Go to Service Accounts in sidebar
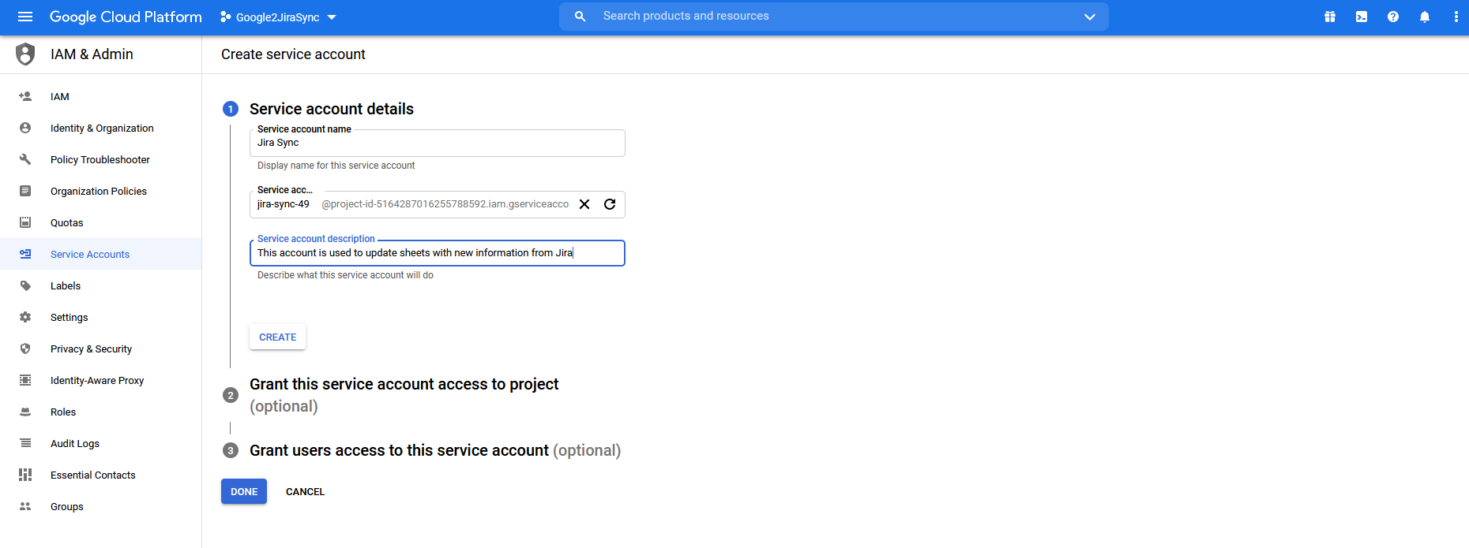Screen dimensions: 1469x548 90,254
